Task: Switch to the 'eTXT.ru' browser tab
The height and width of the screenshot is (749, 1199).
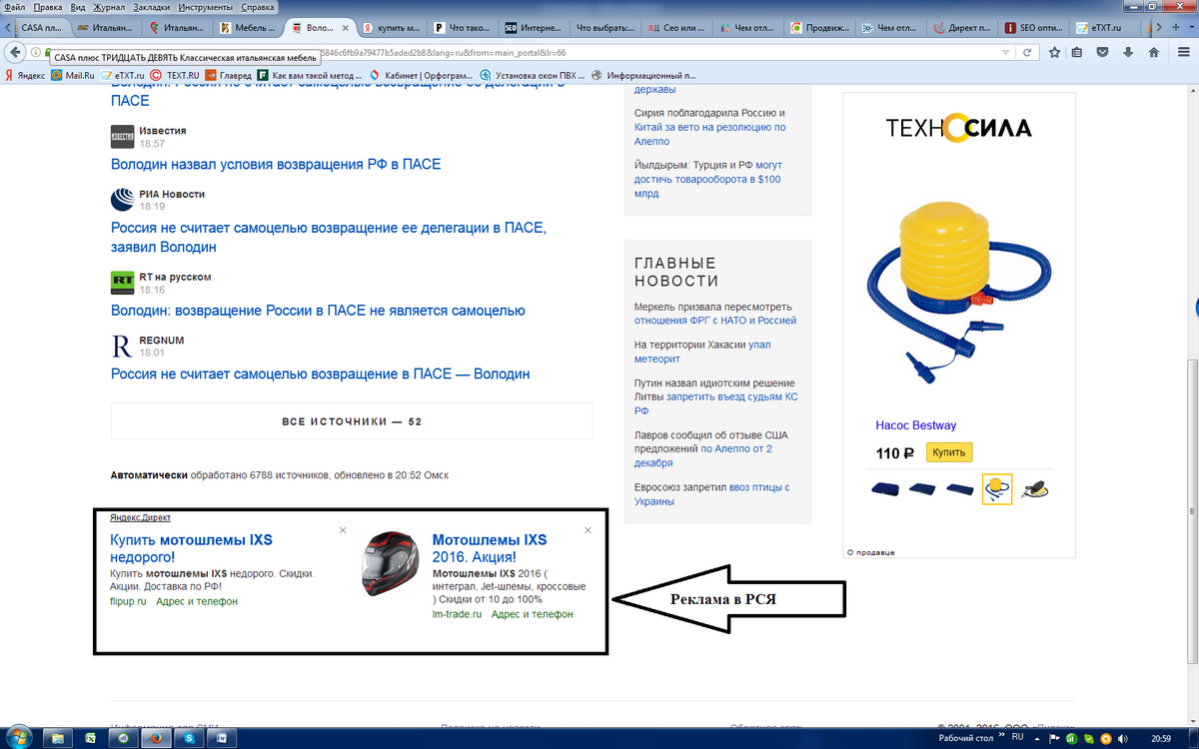Action: point(1105,28)
